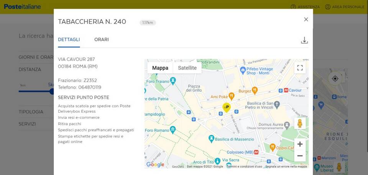Click the Cavour metro station icon
Screen dimensions: 368x175
point(286,90)
